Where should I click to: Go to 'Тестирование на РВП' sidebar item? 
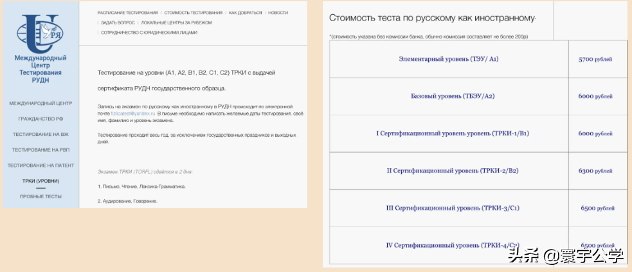pyautogui.click(x=41, y=150)
